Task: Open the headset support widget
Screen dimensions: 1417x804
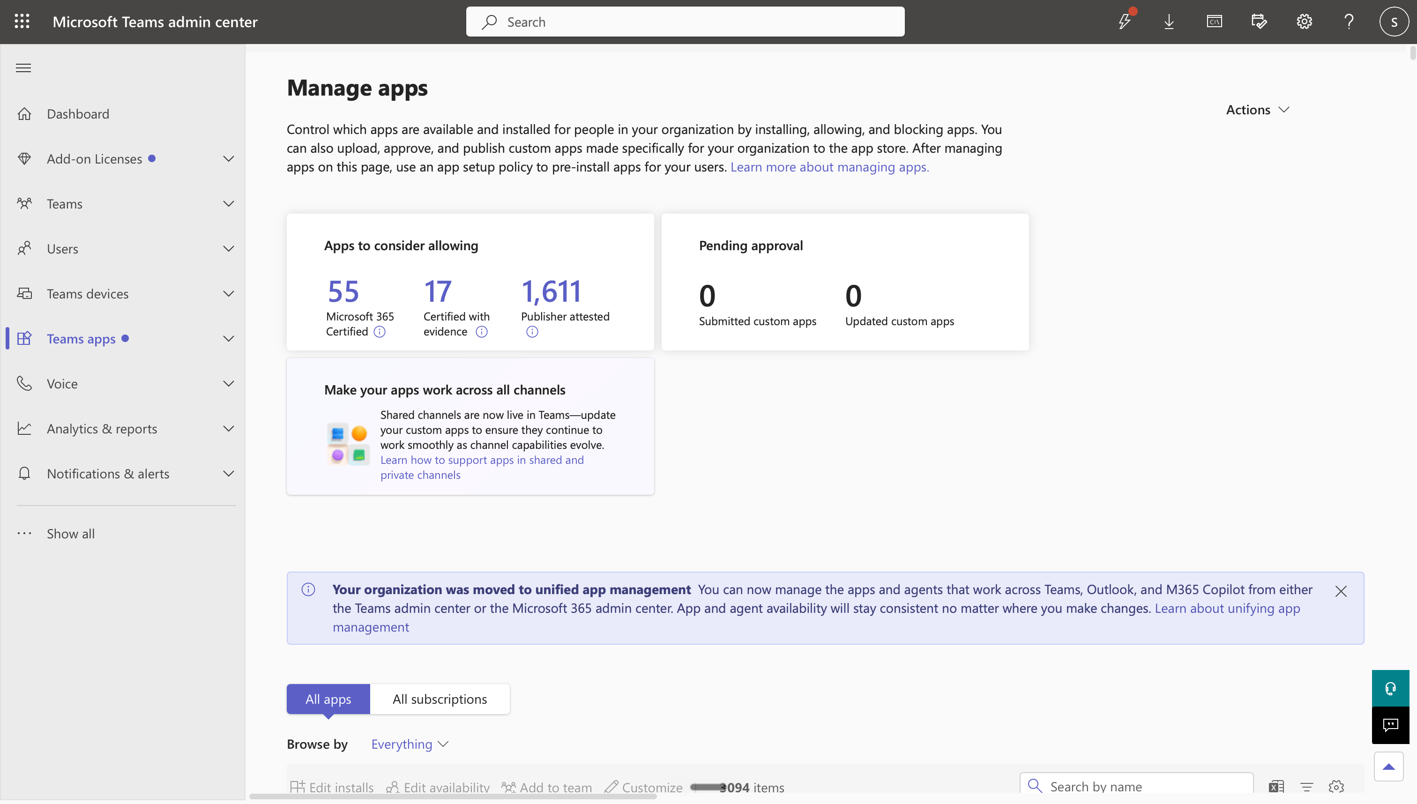Action: (x=1390, y=688)
